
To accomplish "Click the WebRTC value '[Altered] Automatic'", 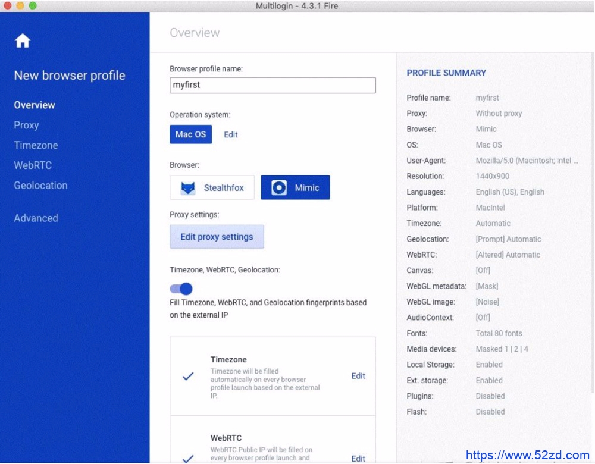I will (508, 255).
